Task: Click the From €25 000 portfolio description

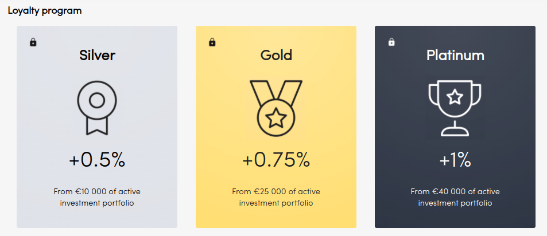Action: [x=276, y=198]
